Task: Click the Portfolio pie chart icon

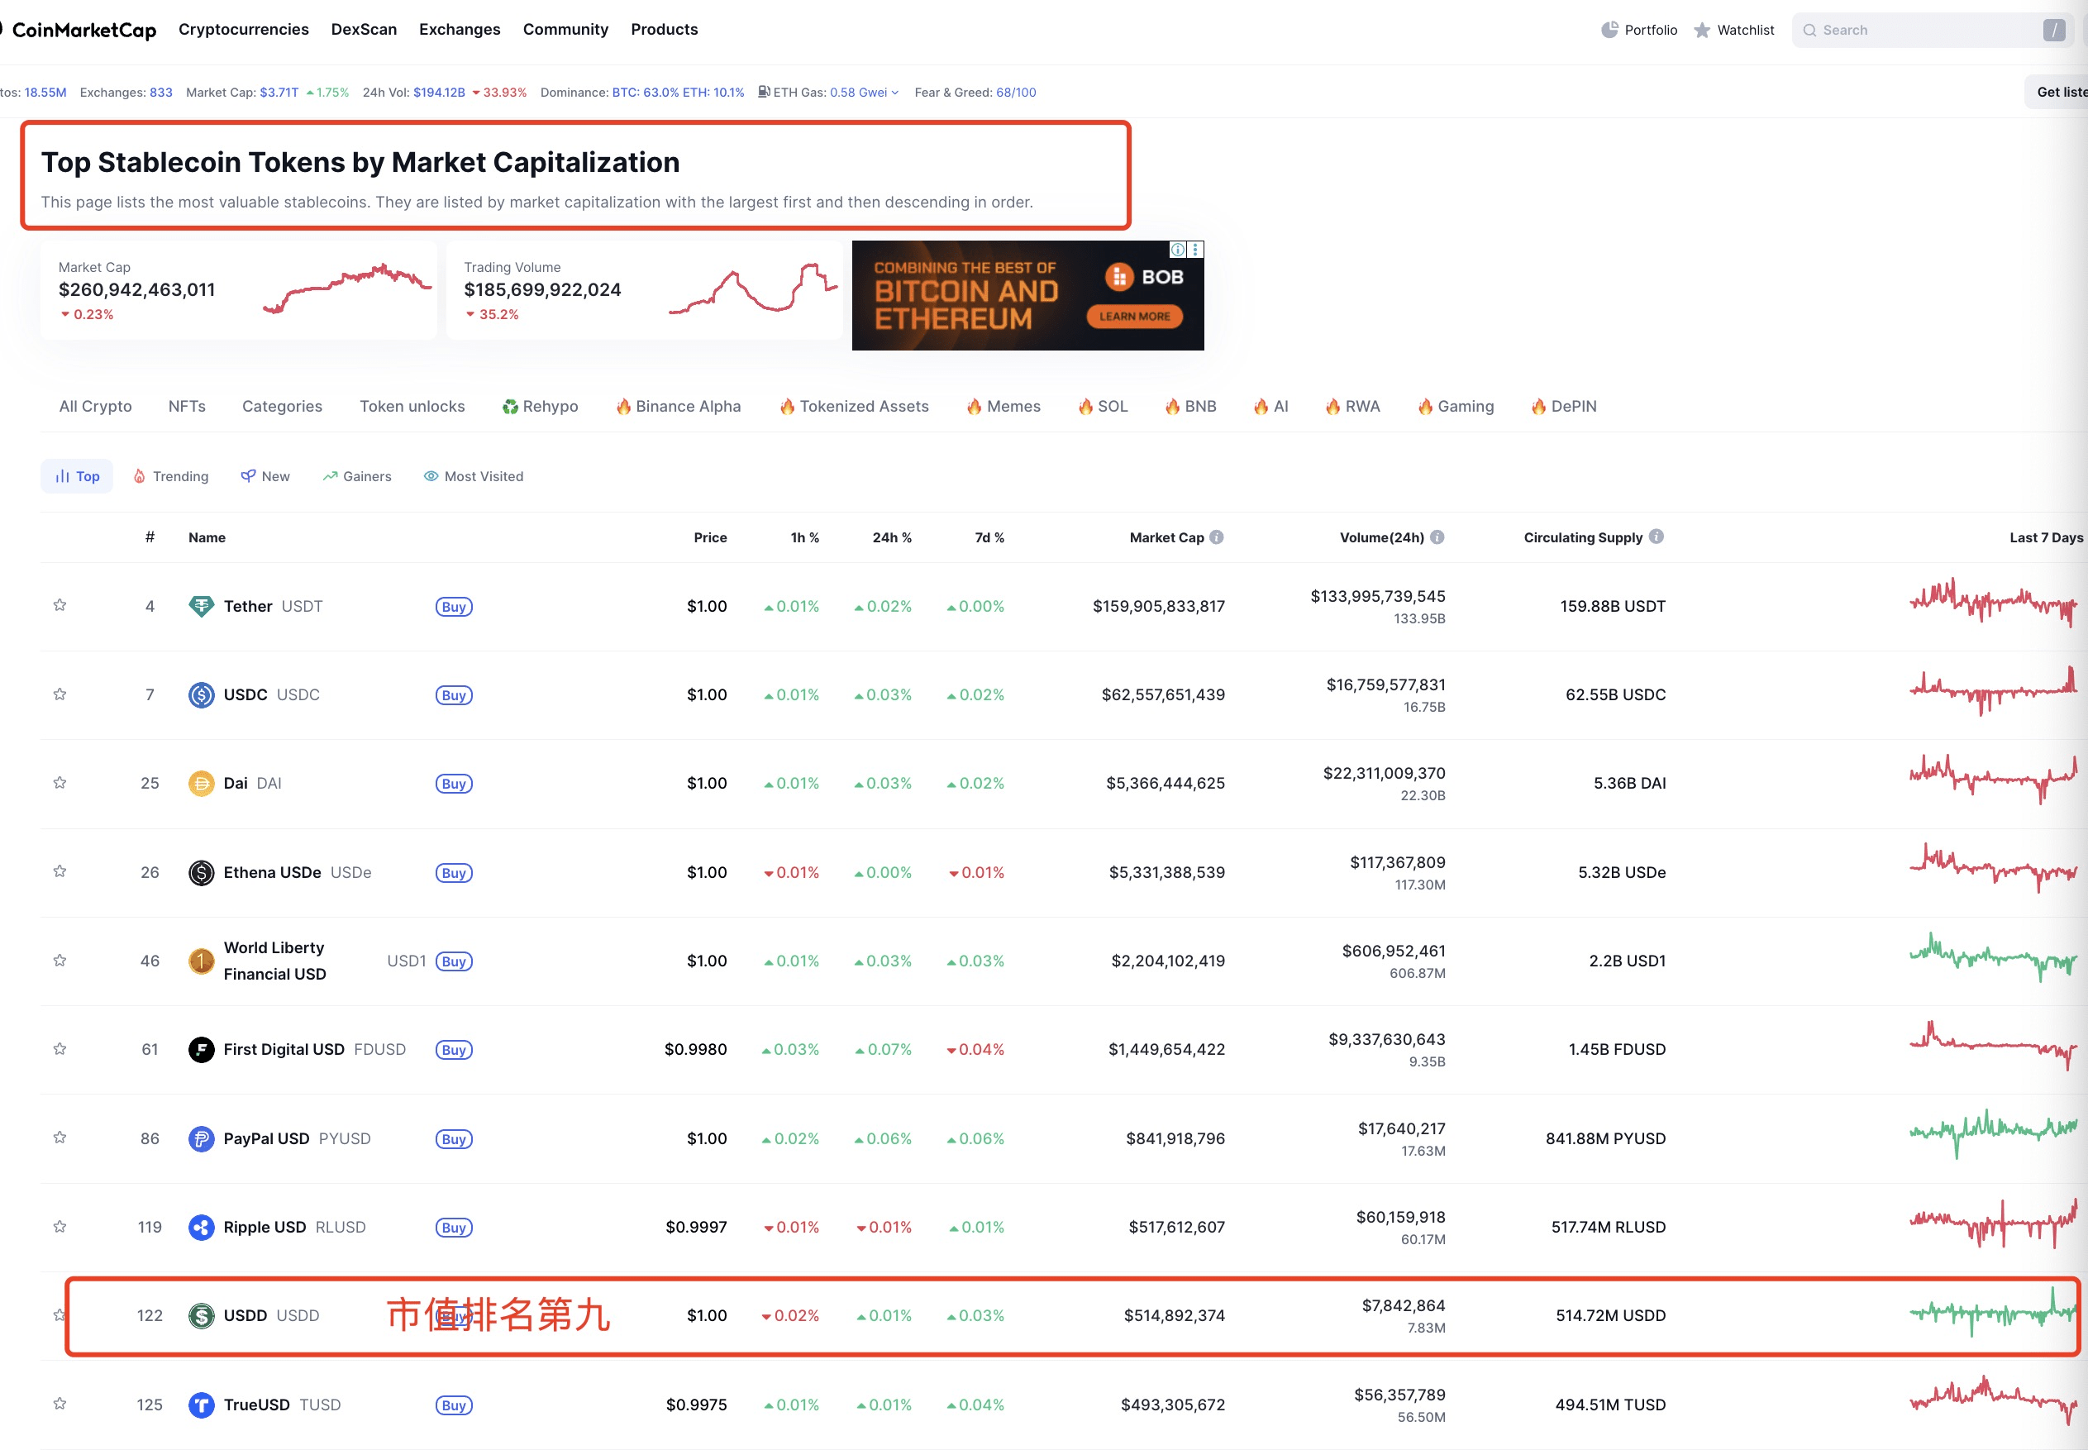Action: tap(1609, 30)
